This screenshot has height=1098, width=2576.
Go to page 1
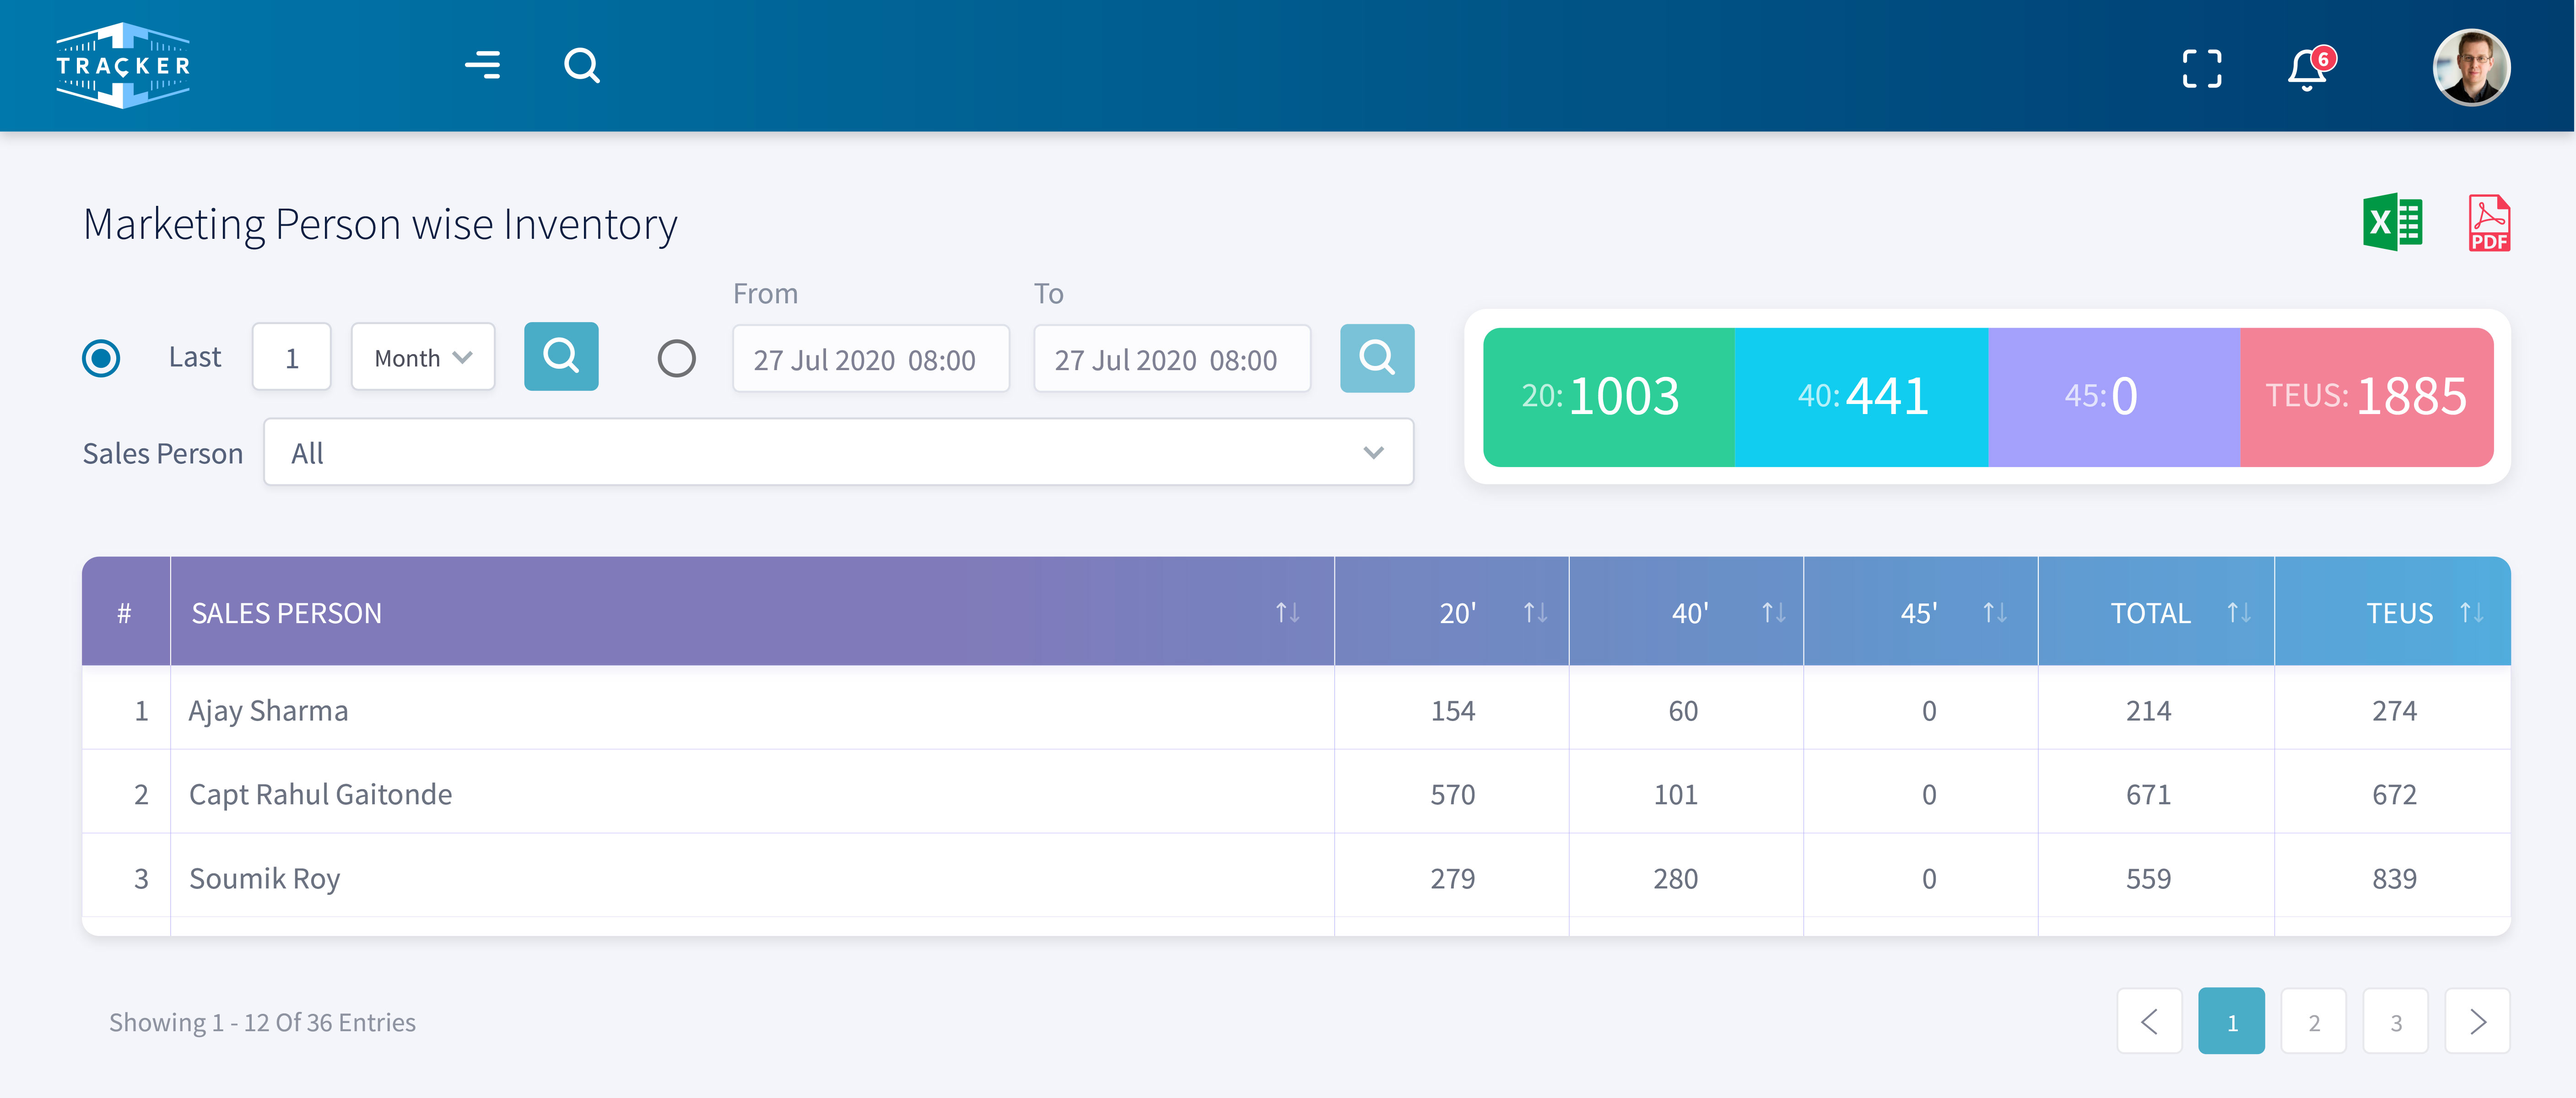[2232, 1022]
